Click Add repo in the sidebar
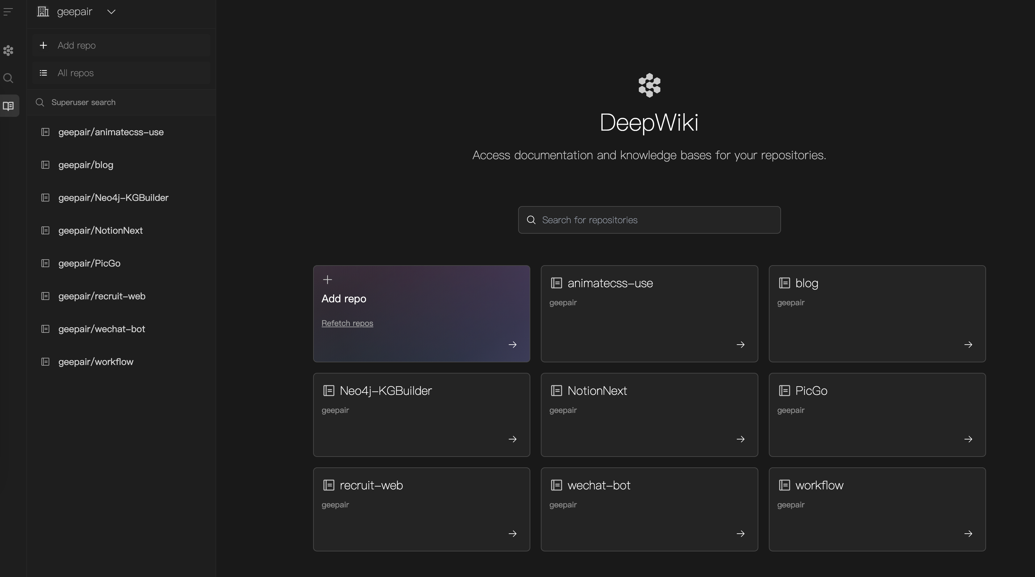The height and width of the screenshot is (577, 1035). coord(76,45)
